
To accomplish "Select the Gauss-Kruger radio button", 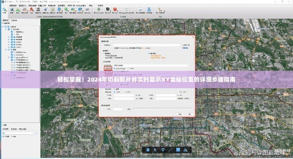I will pos(114,68).
